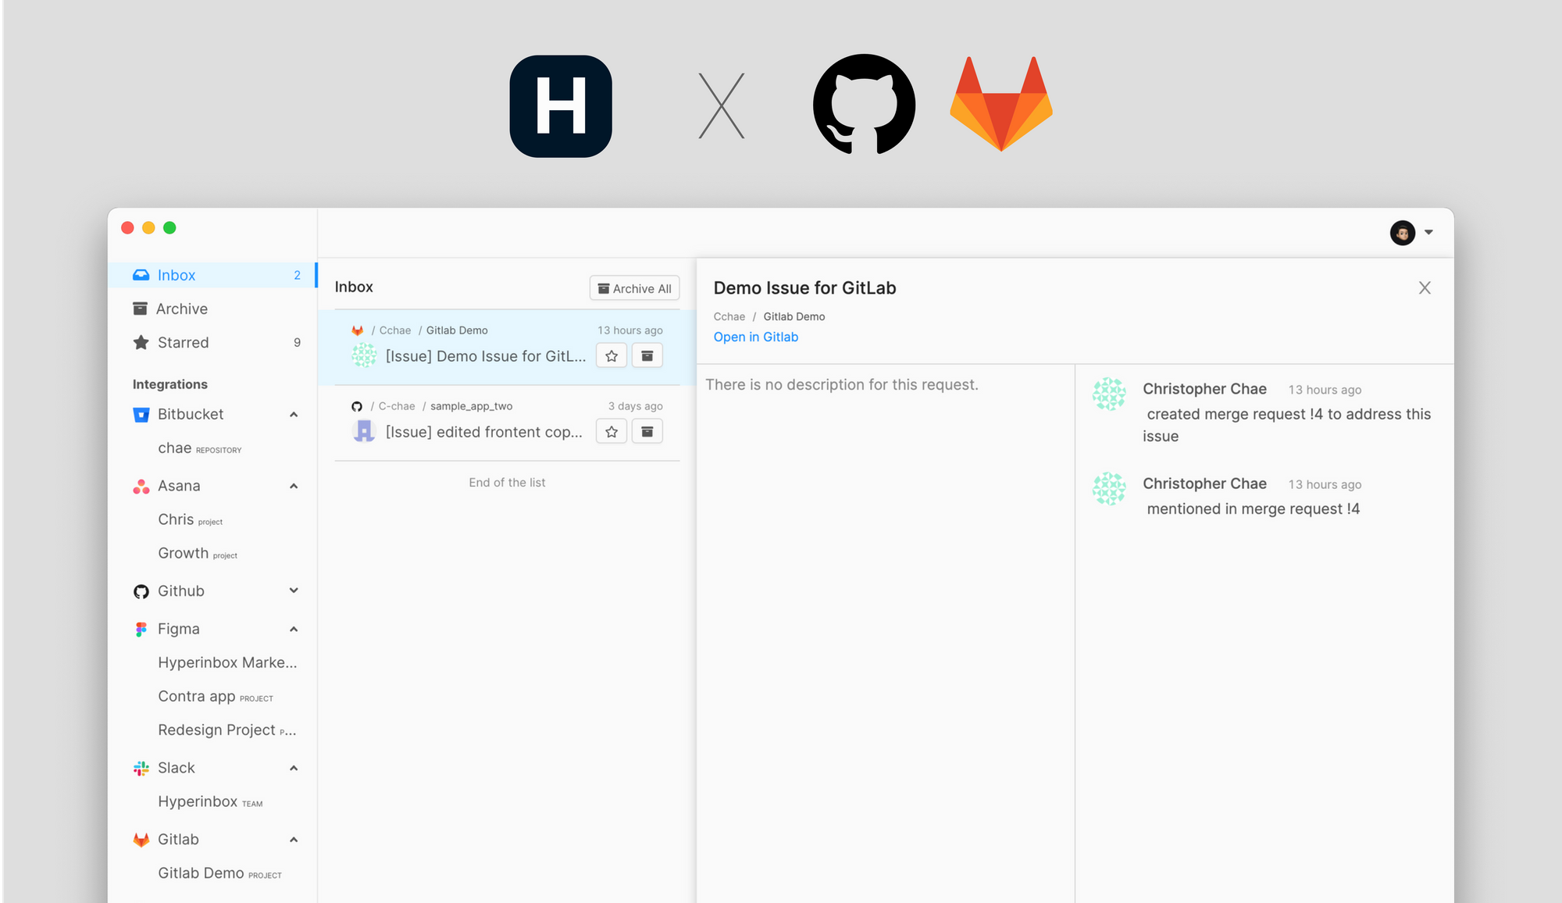Select Redesign Project under Figma

[x=226, y=730]
